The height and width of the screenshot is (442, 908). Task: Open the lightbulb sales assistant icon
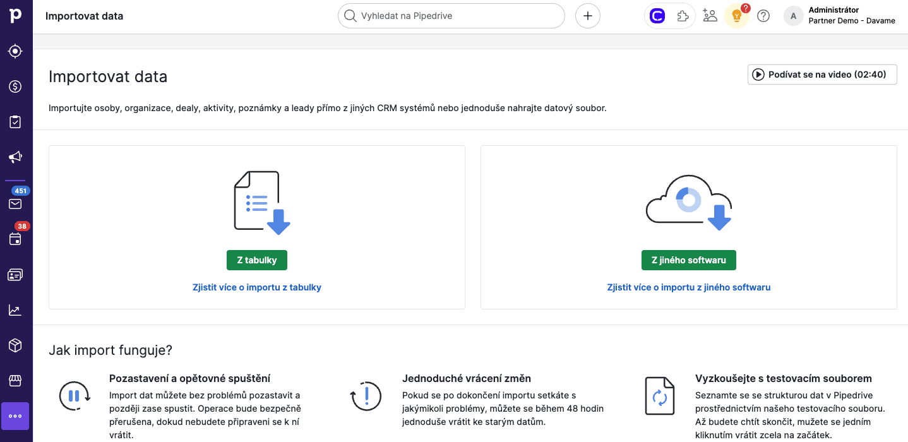pyautogui.click(x=736, y=16)
